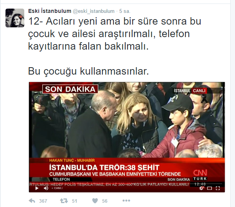The height and width of the screenshot is (207, 235).
Task: Jump to live with the CANLI indicator
Action: 57,188
